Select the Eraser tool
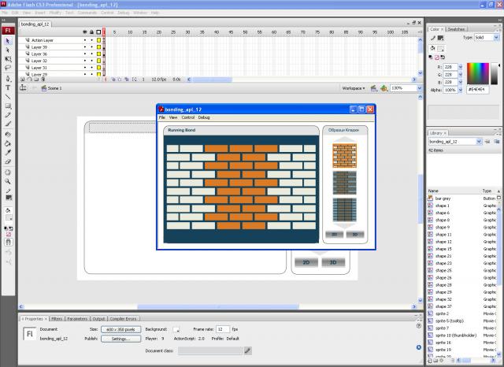Viewport: 504px width, 367px height. [x=8, y=162]
